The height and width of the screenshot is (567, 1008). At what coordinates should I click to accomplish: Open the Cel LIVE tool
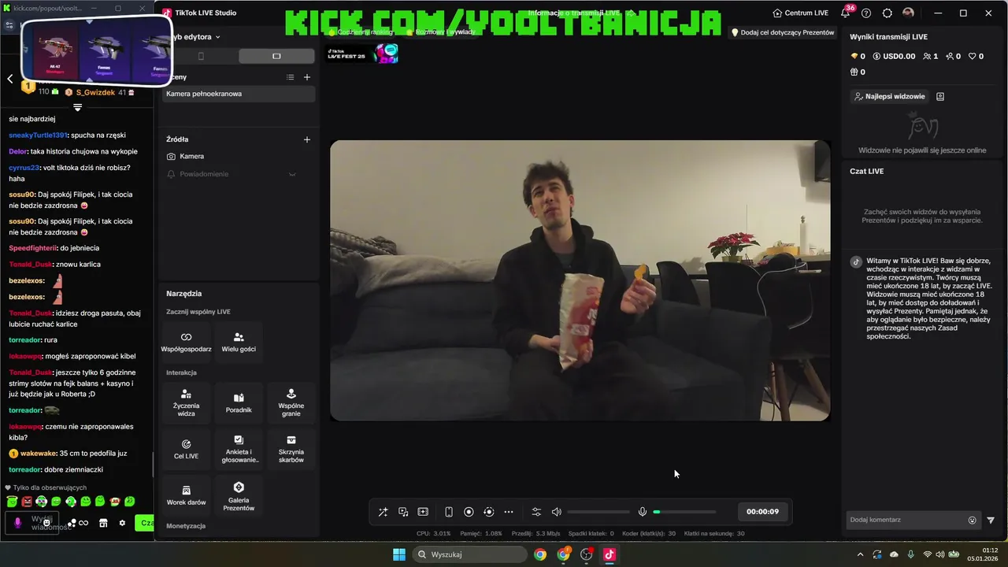186,449
